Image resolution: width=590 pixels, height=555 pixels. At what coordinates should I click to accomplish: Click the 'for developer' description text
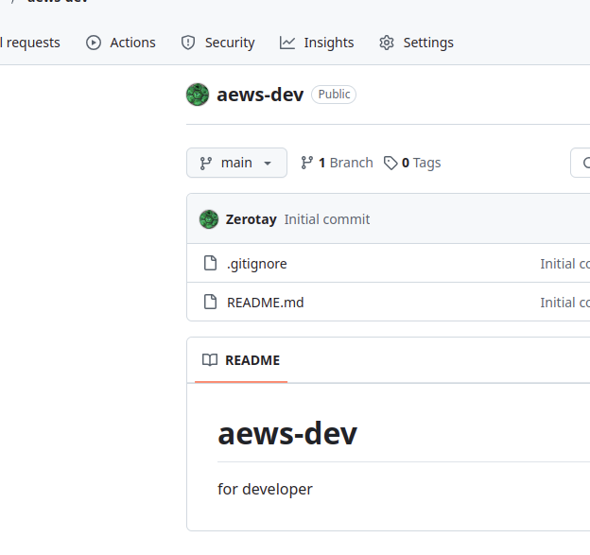[x=265, y=489]
